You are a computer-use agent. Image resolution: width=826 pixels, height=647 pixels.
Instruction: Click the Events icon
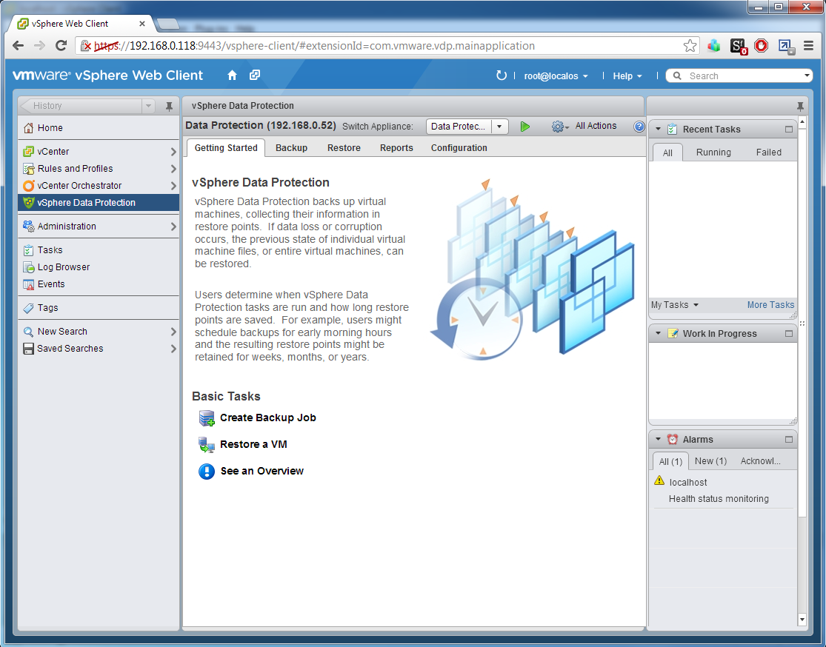pyautogui.click(x=28, y=284)
